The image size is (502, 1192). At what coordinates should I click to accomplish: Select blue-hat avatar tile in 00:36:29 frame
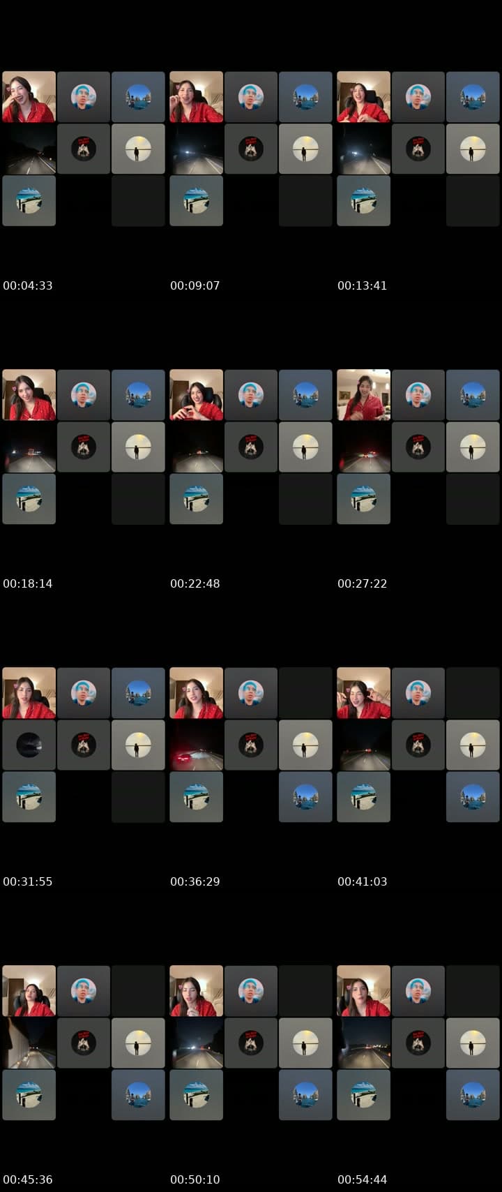(251, 693)
